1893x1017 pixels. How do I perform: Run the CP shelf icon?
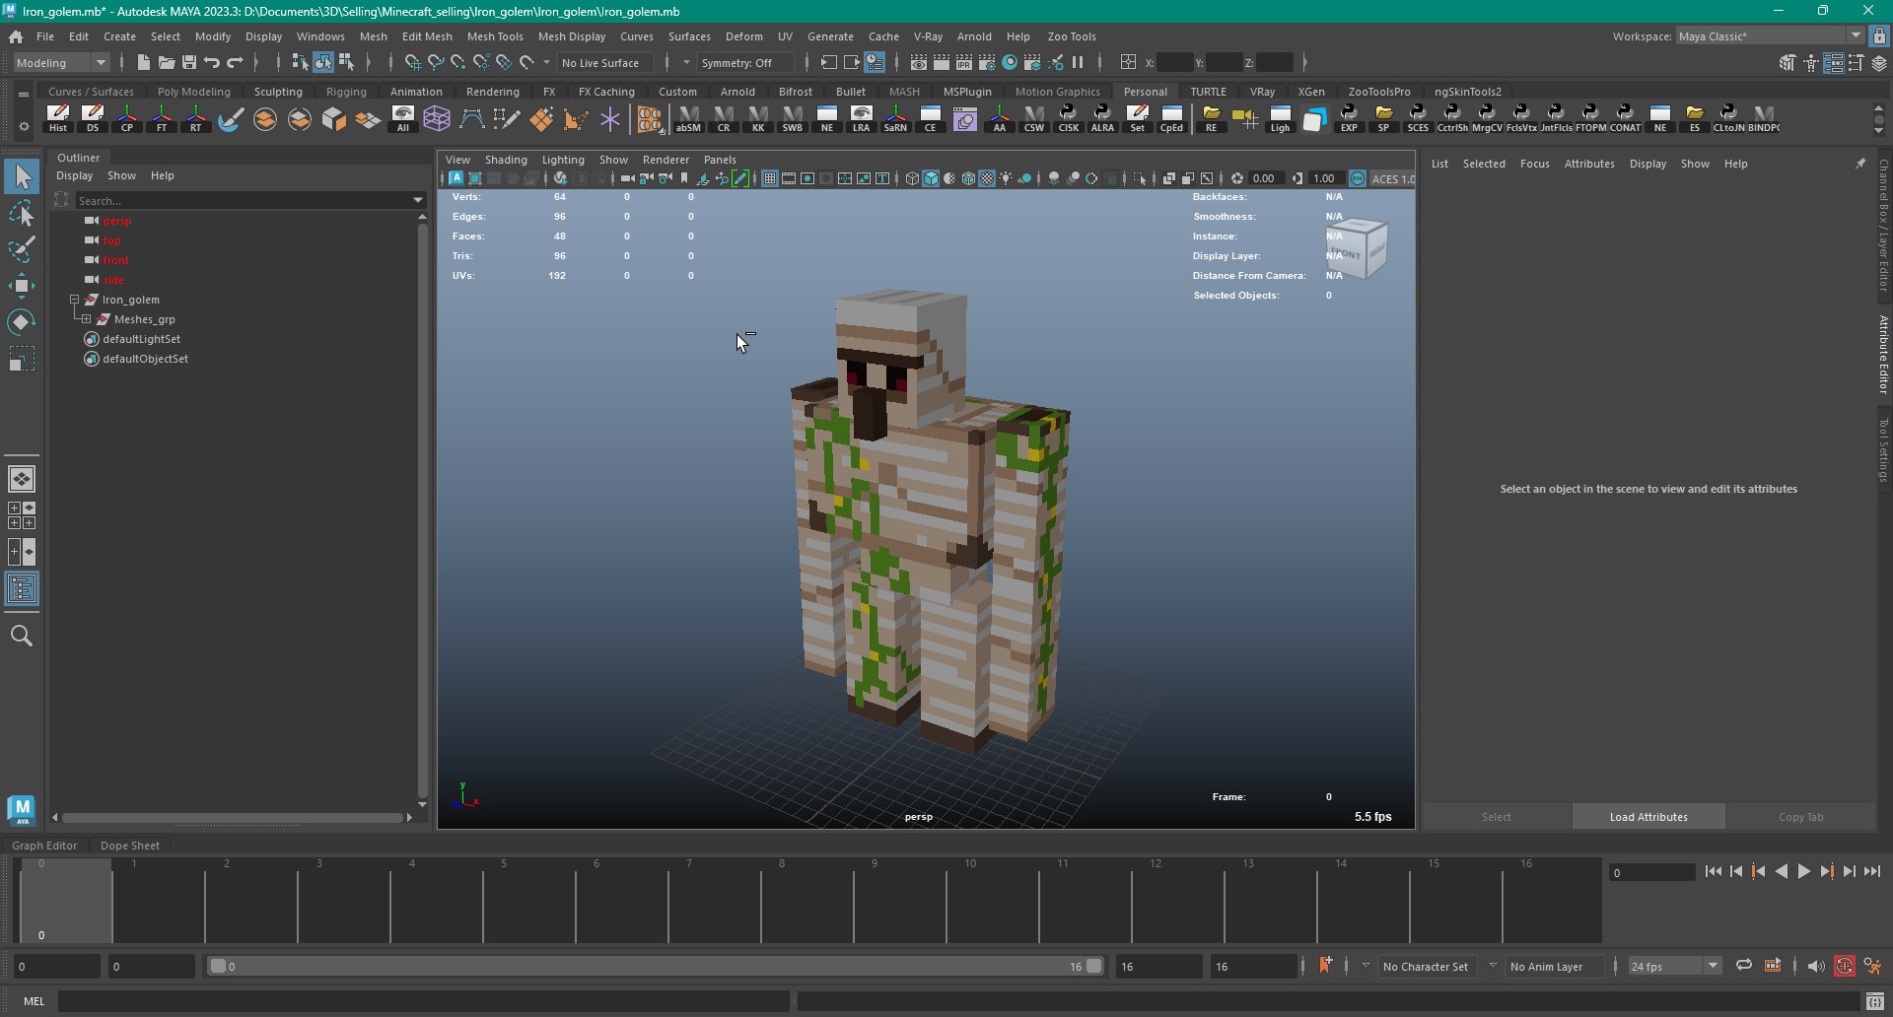coord(127,118)
